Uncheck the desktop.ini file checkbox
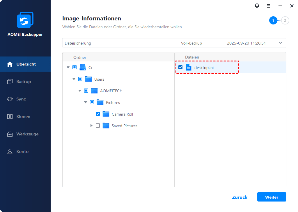Screen dimensions: 298x212 (180, 68)
